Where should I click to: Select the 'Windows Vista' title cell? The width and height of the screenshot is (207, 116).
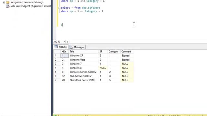pos(83,60)
